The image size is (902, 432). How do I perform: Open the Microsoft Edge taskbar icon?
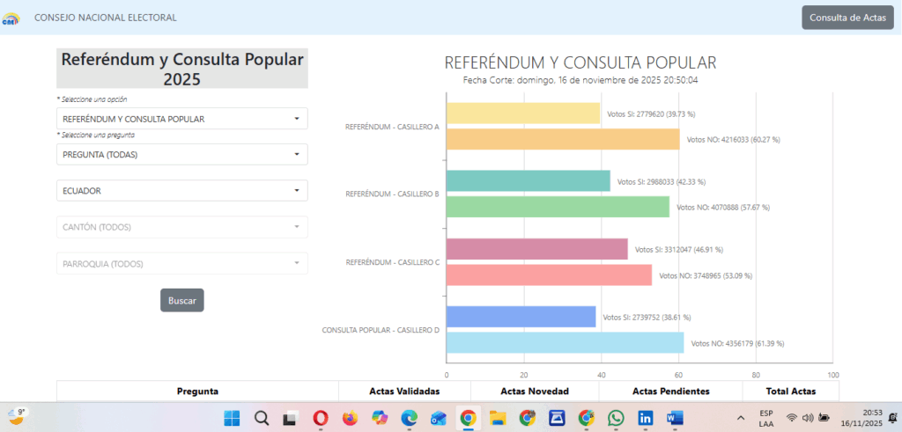(x=409, y=418)
